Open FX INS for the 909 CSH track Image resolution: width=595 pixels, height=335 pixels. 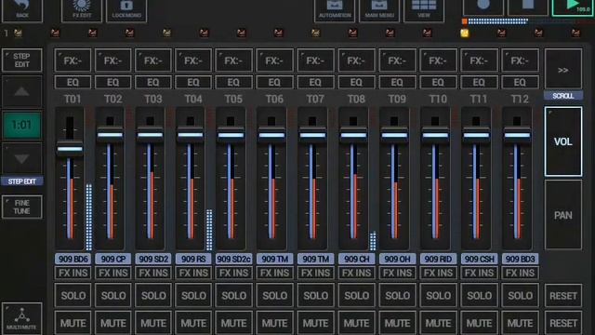(479, 273)
